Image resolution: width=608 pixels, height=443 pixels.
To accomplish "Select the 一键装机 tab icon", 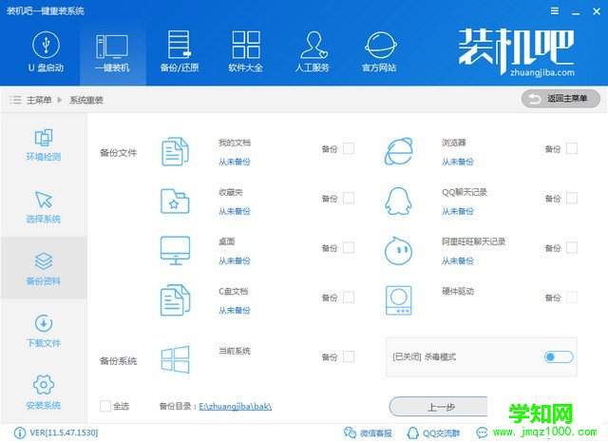I will click(x=112, y=47).
